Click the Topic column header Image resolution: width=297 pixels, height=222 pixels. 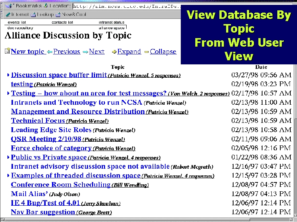[x=118, y=67]
